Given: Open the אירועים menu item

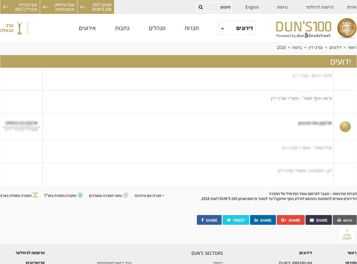Looking at the screenshot, I should pos(87,28).
